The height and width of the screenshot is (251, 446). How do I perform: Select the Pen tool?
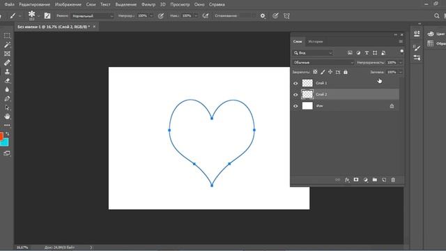pyautogui.click(x=7, y=98)
